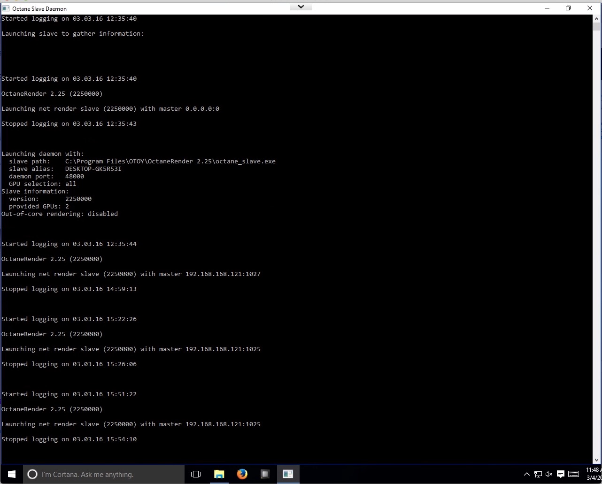Click 'Stopped logging on 03.03.16 15:26:06'

pyautogui.click(x=69, y=364)
